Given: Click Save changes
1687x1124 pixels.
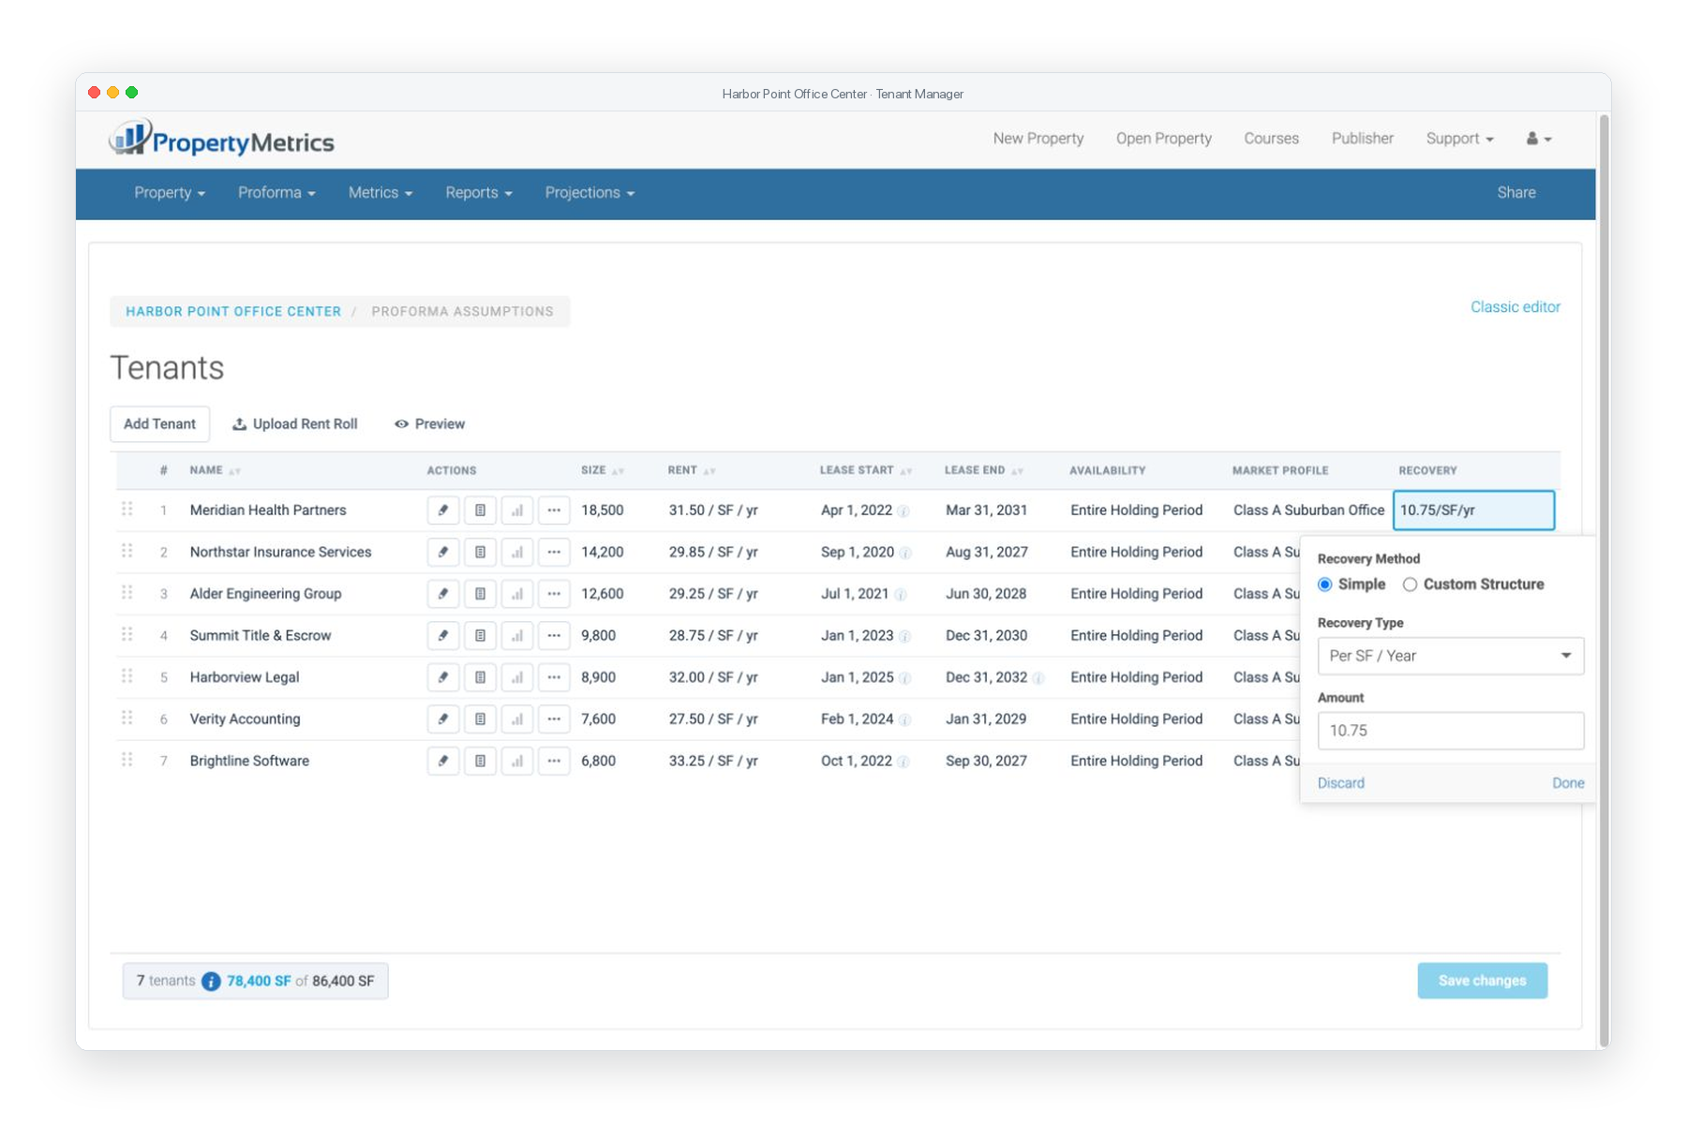Looking at the screenshot, I should (x=1482, y=981).
